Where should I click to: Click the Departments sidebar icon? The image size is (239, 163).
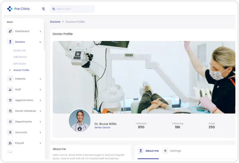point(10,122)
